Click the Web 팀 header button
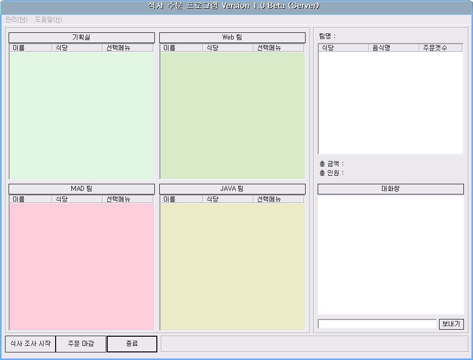The width and height of the screenshot is (473, 360). click(232, 37)
